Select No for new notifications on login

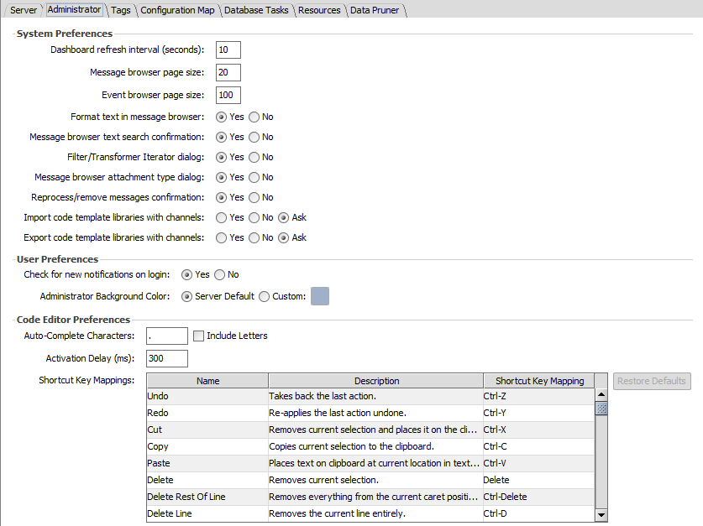tap(220, 274)
